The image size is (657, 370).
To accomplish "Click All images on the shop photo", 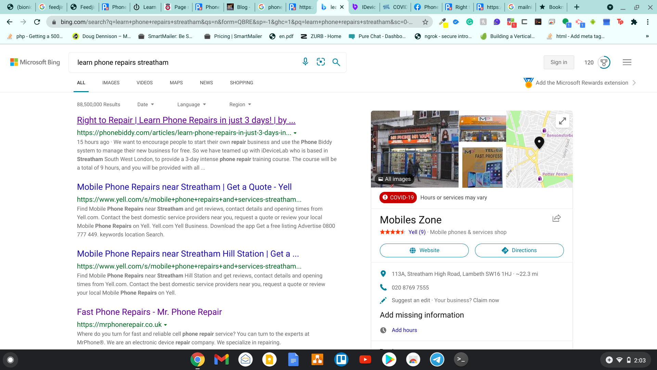I will [394, 179].
